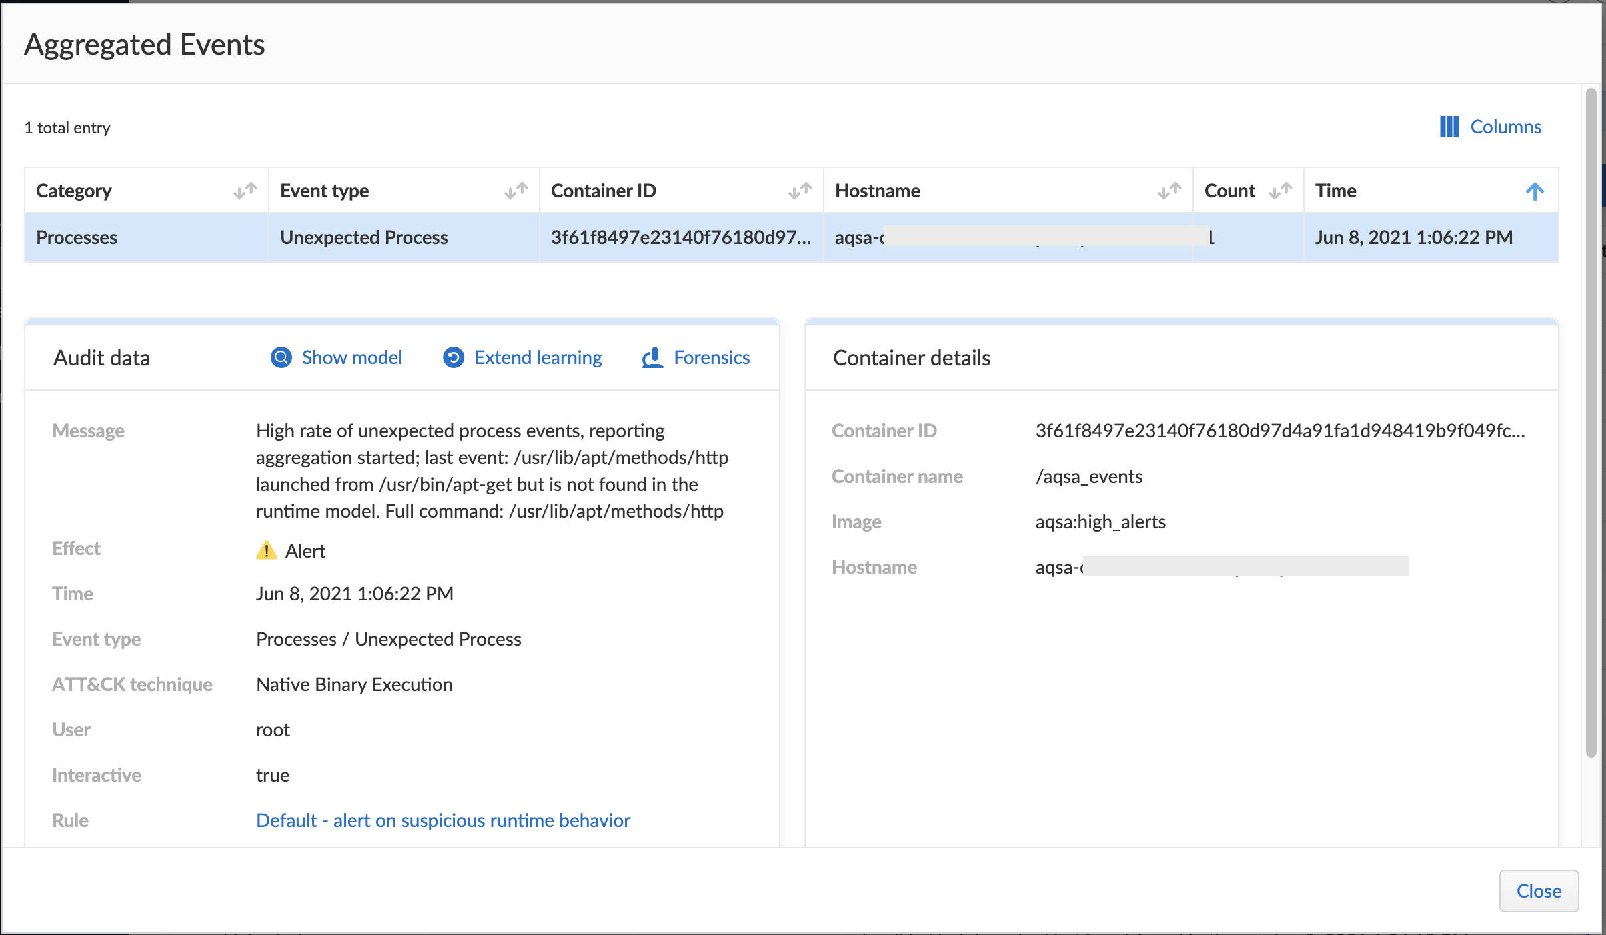This screenshot has width=1606, height=935.
Task: Open the Default alert on suspicious runtime behavior rule
Action: pyautogui.click(x=443, y=820)
